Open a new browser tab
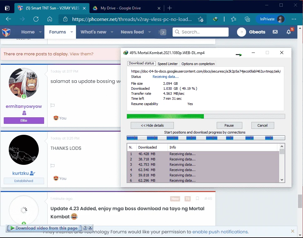303x238 pixels. tap(169, 8)
